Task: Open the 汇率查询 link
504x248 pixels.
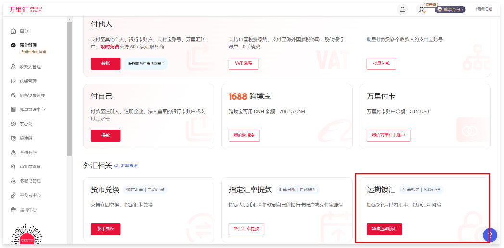Action: coord(129,166)
